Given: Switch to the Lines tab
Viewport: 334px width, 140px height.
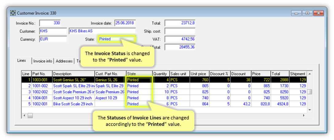Looking at the screenshot, I should [21, 61].
